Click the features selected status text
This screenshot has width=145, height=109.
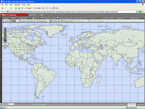pos(39,105)
